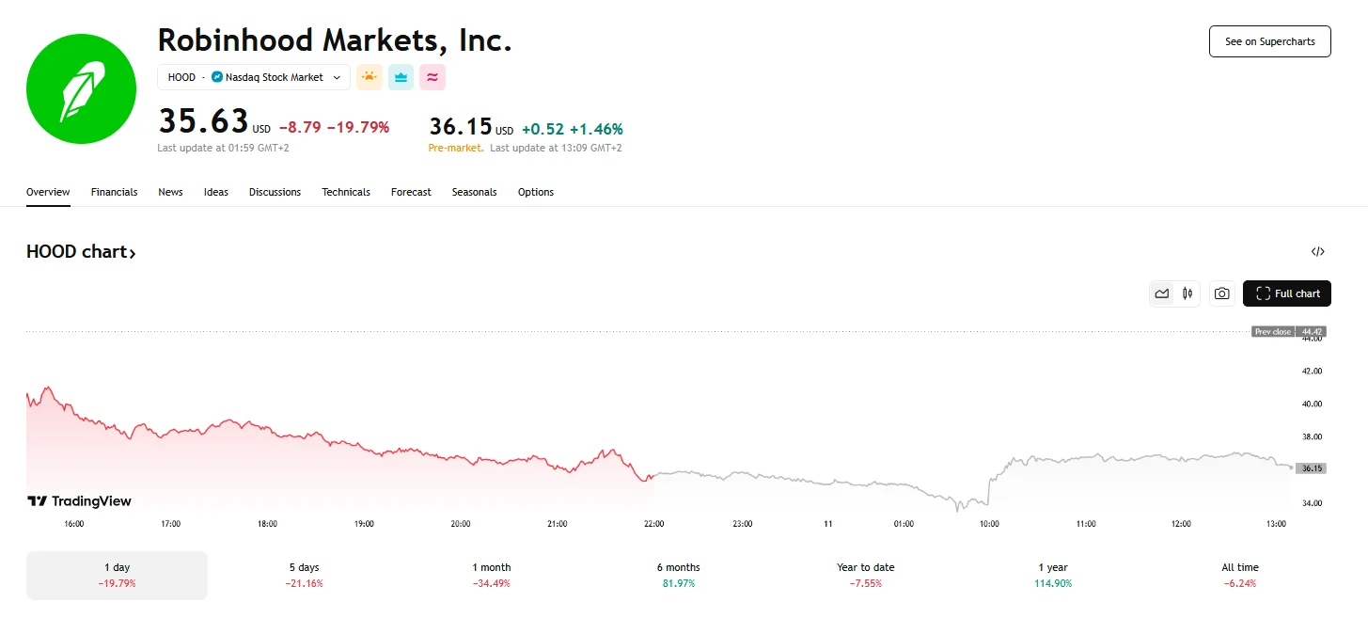The width and height of the screenshot is (1368, 618).
Task: Click the camera snapshot icon
Action: click(1222, 293)
